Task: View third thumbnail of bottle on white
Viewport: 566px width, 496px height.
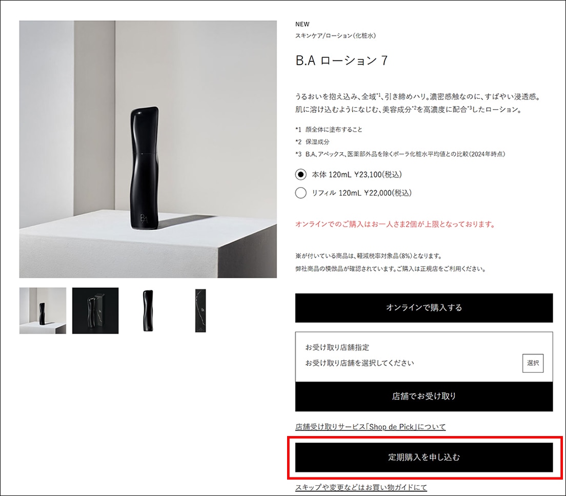Action: [x=148, y=311]
